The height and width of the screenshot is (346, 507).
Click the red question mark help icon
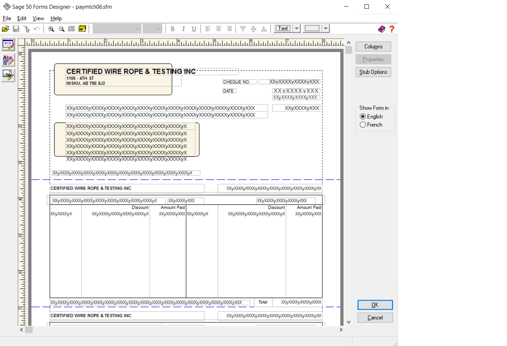pos(392,29)
